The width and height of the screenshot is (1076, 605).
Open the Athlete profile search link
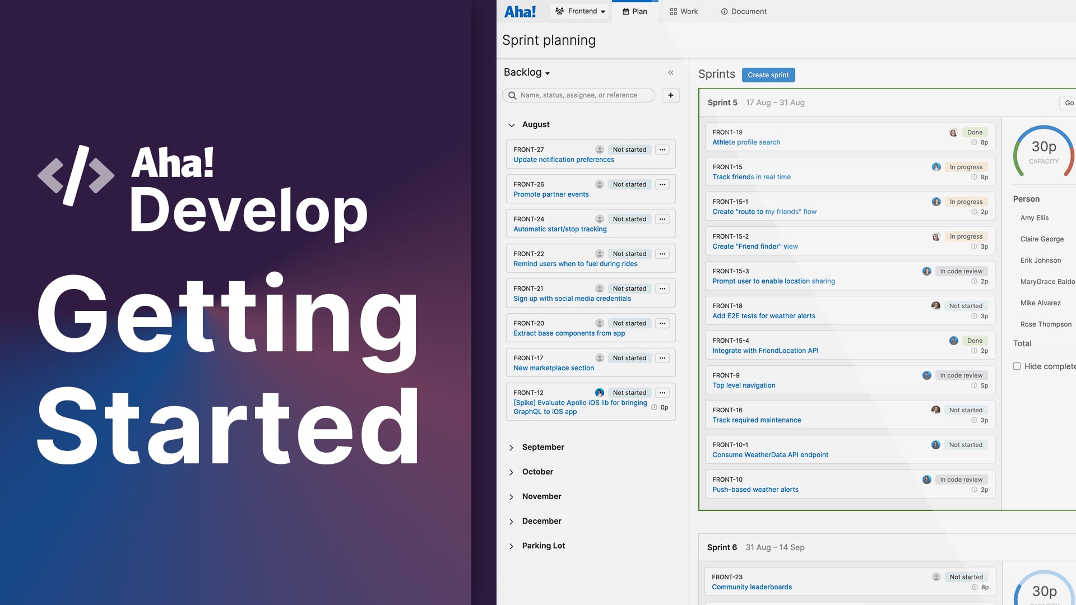pos(746,142)
